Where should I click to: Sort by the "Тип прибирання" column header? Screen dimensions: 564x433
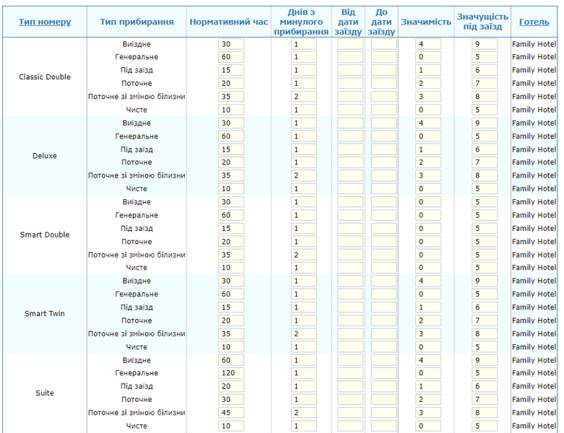tap(136, 22)
